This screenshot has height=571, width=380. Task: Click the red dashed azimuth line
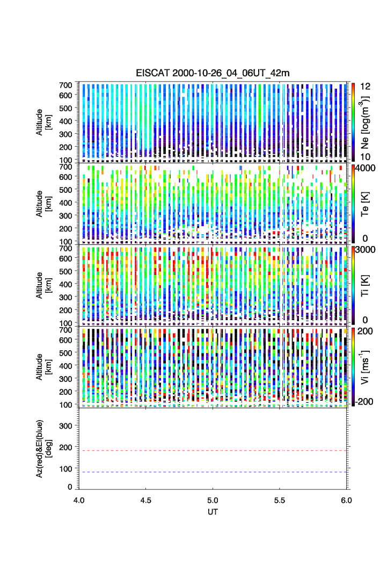click(215, 451)
